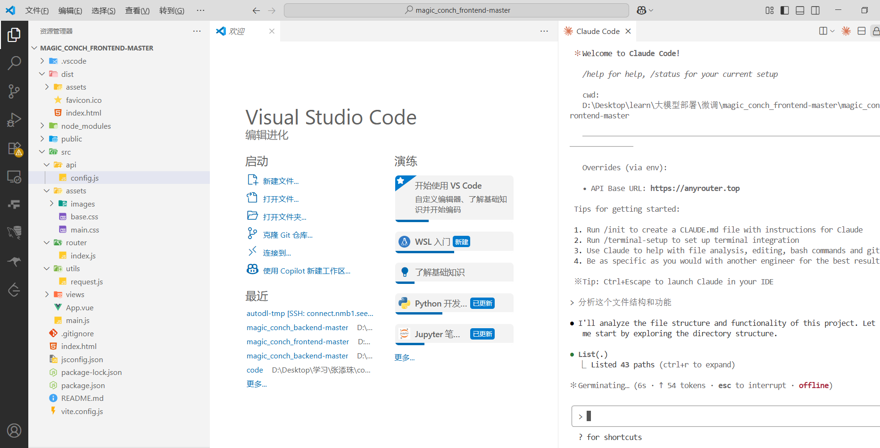Screen dimensions: 880x448
Task: Open request.js in utils folder
Action: tap(87, 282)
